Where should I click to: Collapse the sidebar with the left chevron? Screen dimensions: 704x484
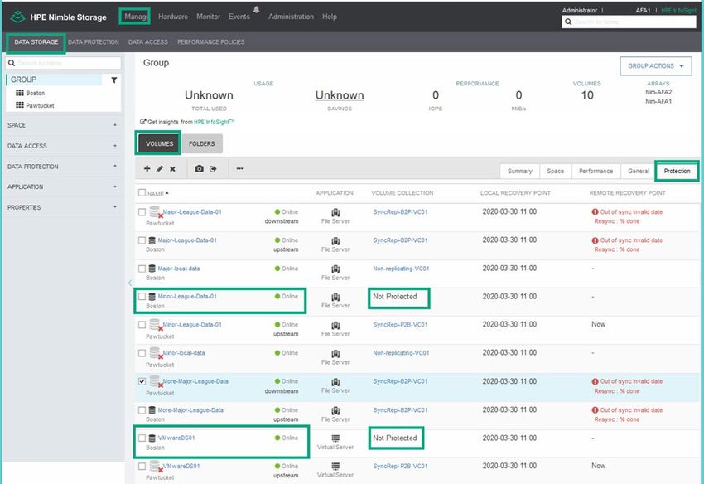coord(130,283)
